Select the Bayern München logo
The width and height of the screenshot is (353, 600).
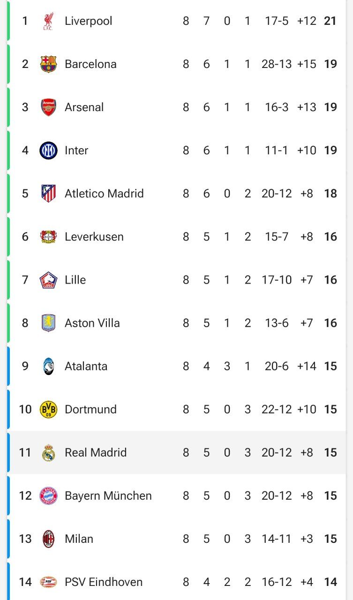(48, 495)
